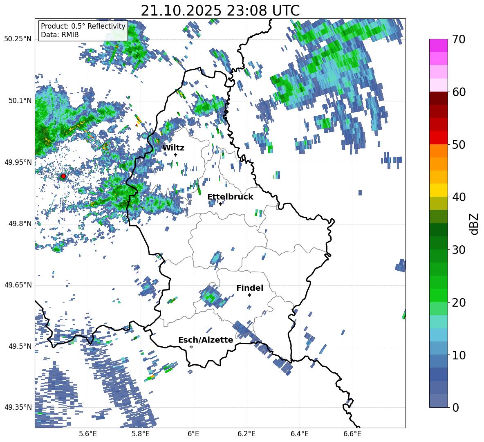Click the colorbar tick label 10
The height and width of the screenshot is (442, 484).
pos(459,355)
